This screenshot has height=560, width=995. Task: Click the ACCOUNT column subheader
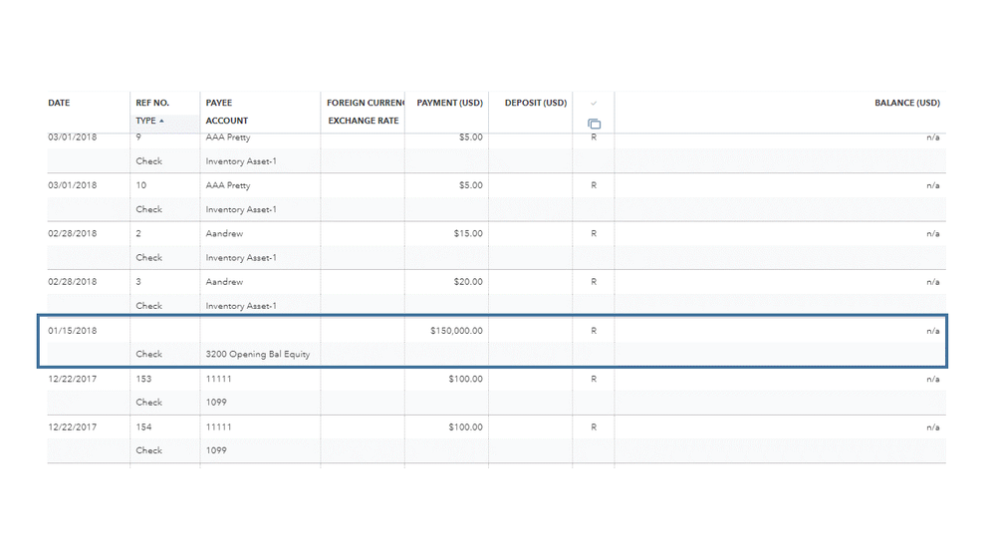click(x=227, y=122)
